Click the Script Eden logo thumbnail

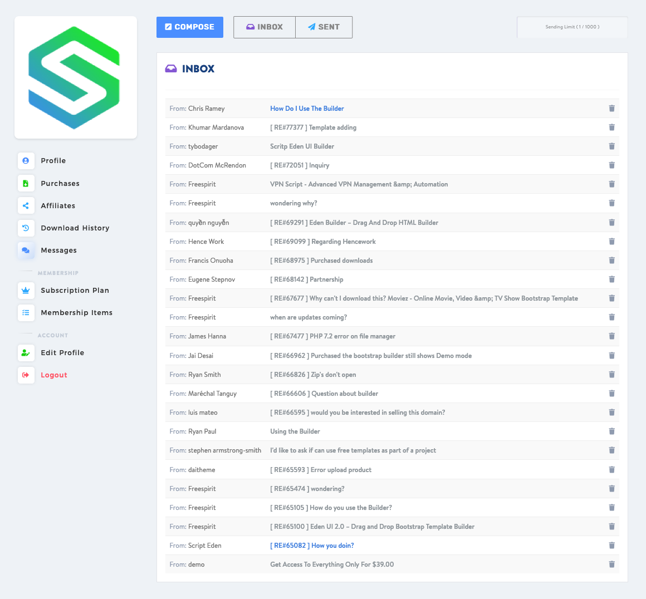75,76
